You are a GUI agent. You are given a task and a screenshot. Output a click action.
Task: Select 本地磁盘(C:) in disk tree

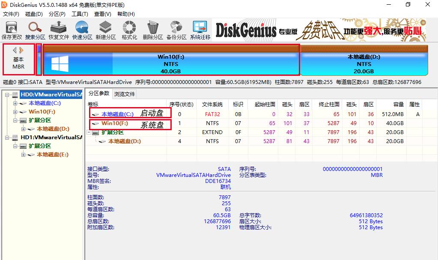point(45,103)
